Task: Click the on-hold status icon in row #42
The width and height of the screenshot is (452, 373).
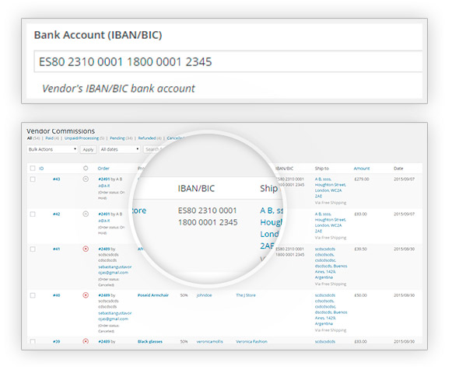Action: pyautogui.click(x=86, y=214)
